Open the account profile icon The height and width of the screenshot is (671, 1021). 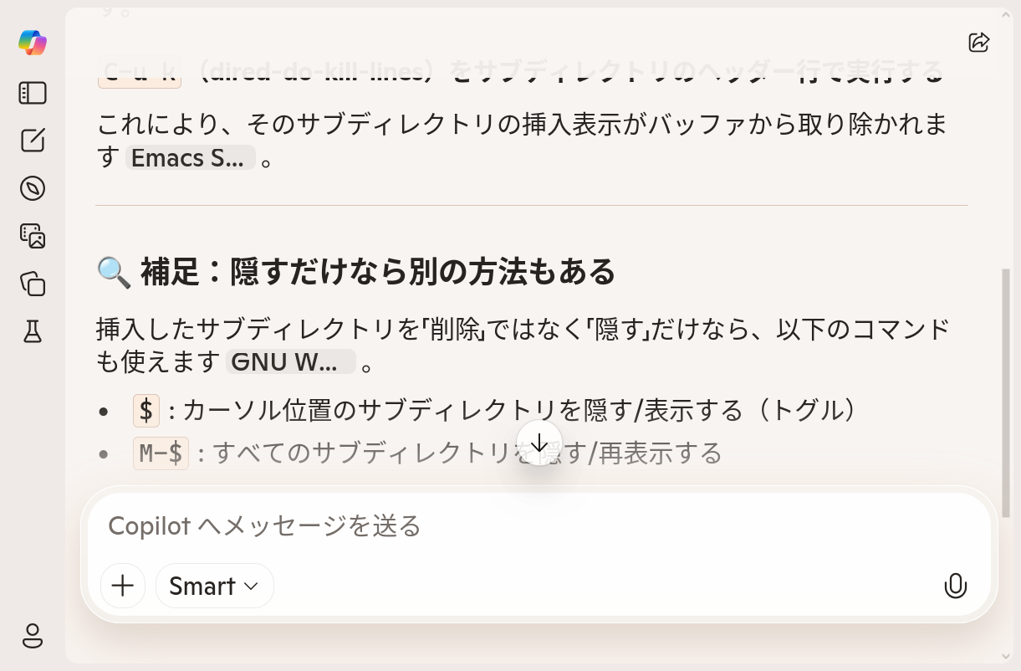click(33, 636)
